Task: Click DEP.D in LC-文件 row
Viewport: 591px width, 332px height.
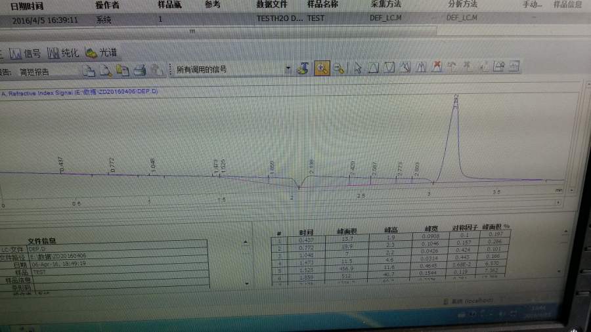Action: 37,249
